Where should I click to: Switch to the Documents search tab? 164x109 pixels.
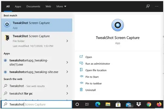pos(33,6)
